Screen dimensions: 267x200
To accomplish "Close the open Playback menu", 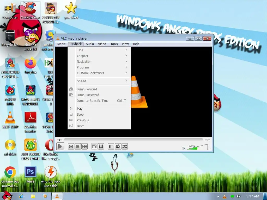I will coord(76,44).
